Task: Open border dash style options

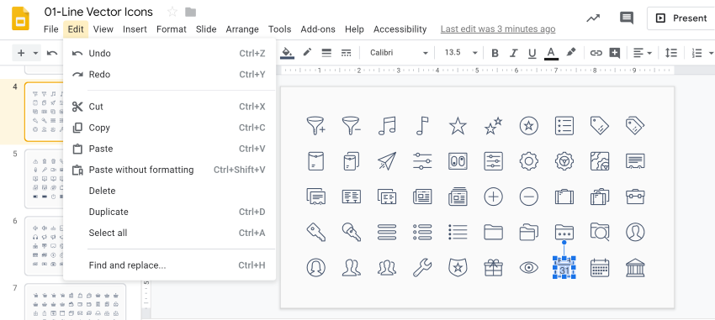Action: [x=346, y=53]
